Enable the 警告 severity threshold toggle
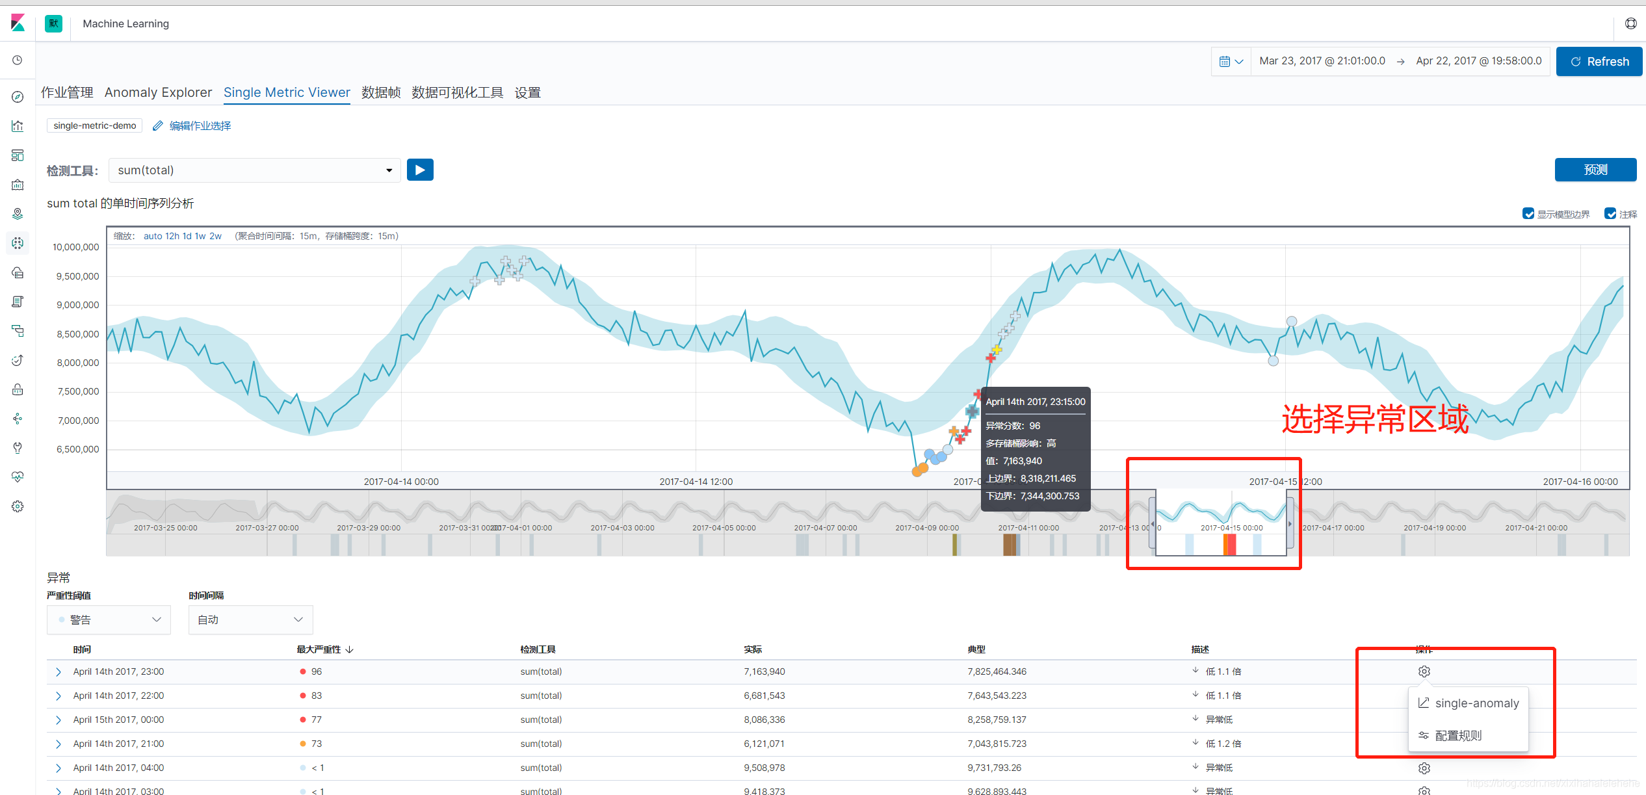Viewport: 1646px width, 795px height. pyautogui.click(x=109, y=619)
